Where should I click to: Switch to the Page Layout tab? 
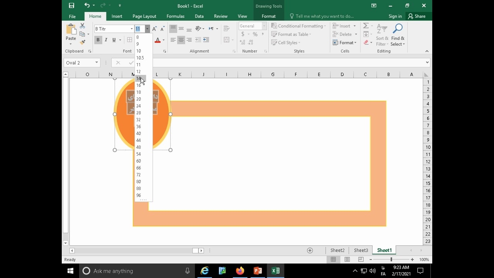144,16
